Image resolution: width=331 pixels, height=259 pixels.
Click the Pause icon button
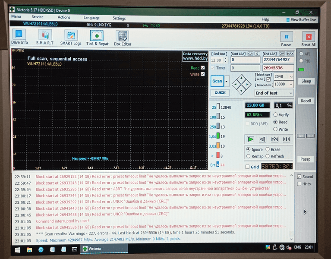tap(286, 38)
